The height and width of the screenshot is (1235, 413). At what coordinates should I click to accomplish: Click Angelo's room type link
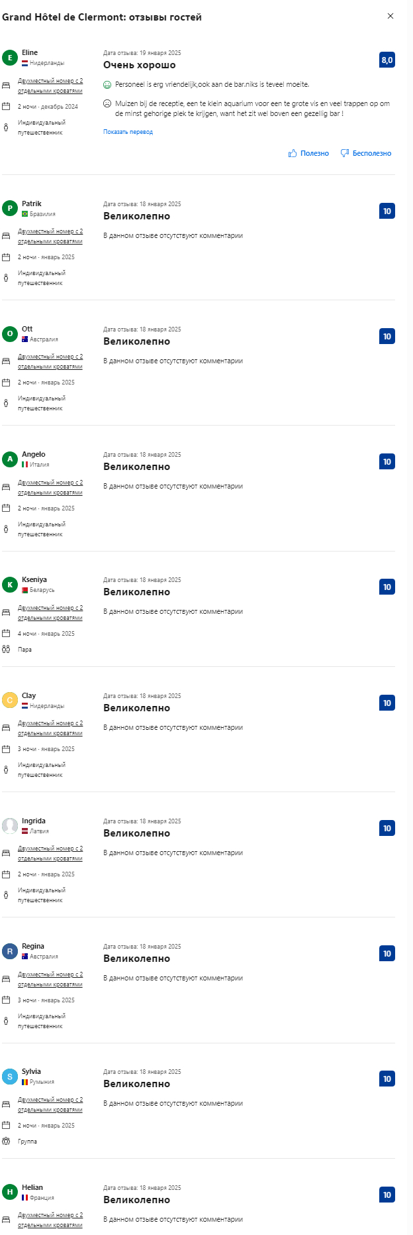[x=50, y=487]
